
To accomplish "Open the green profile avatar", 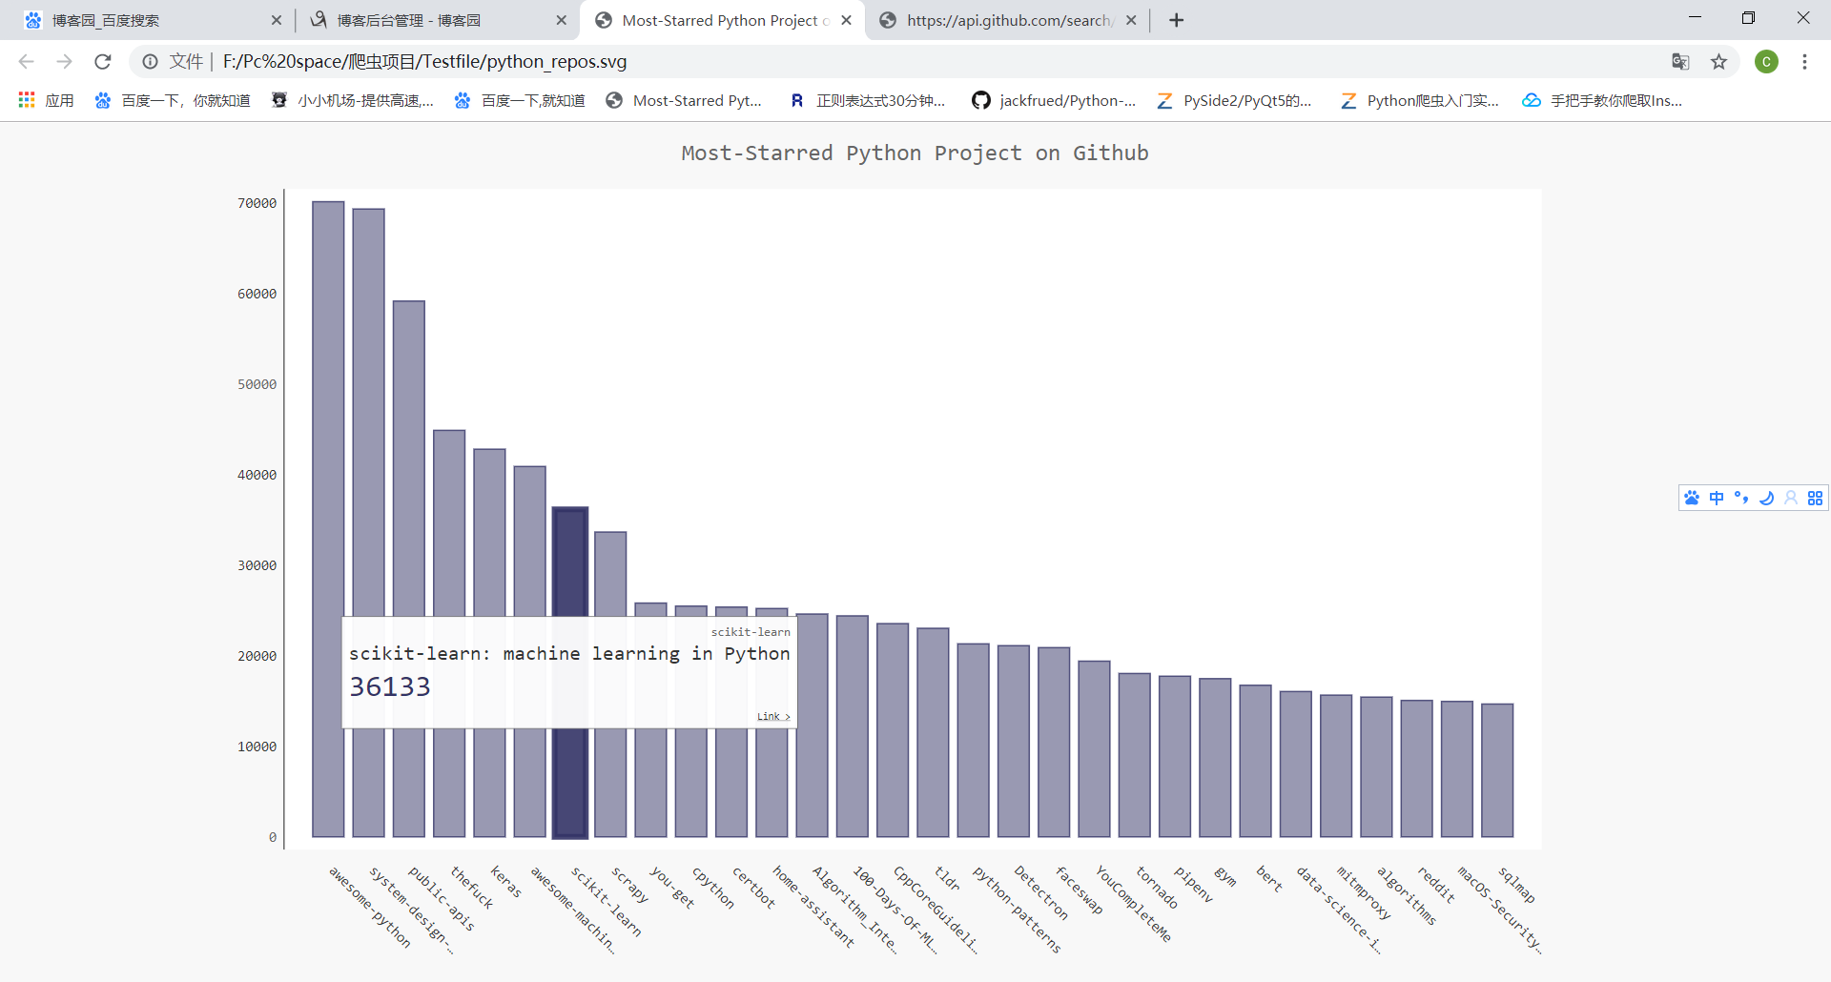I will click(x=1766, y=62).
